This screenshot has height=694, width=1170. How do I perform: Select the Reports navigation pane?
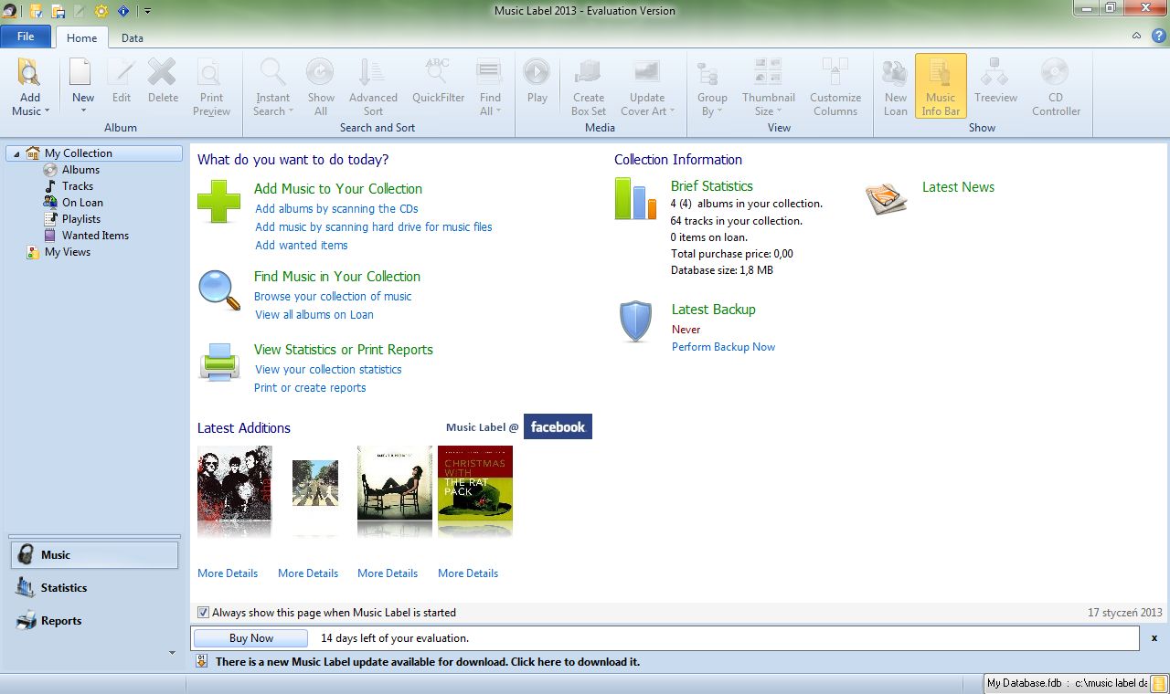(x=94, y=621)
